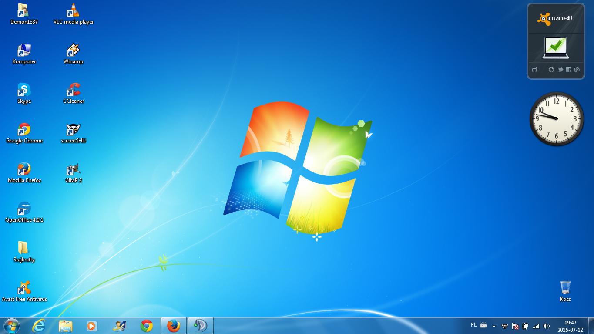
Task: Click the PL language indicator
Action: click(x=473, y=325)
